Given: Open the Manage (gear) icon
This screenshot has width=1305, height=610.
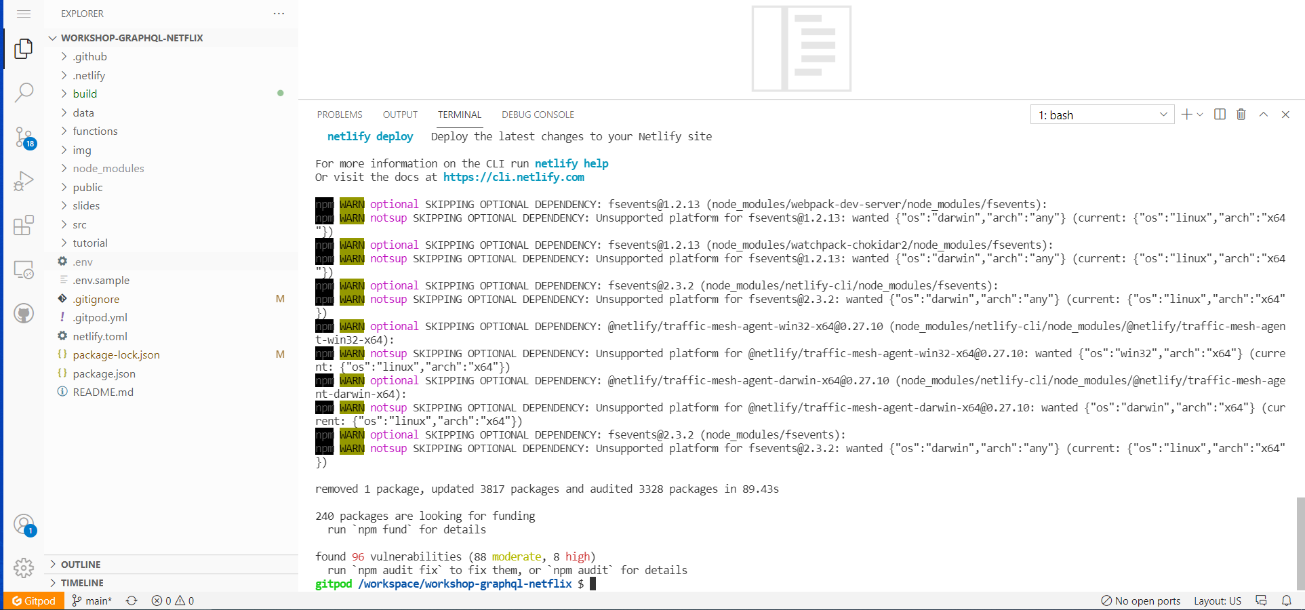Looking at the screenshot, I should 24,568.
